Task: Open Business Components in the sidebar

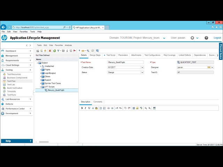Action: click(17, 78)
